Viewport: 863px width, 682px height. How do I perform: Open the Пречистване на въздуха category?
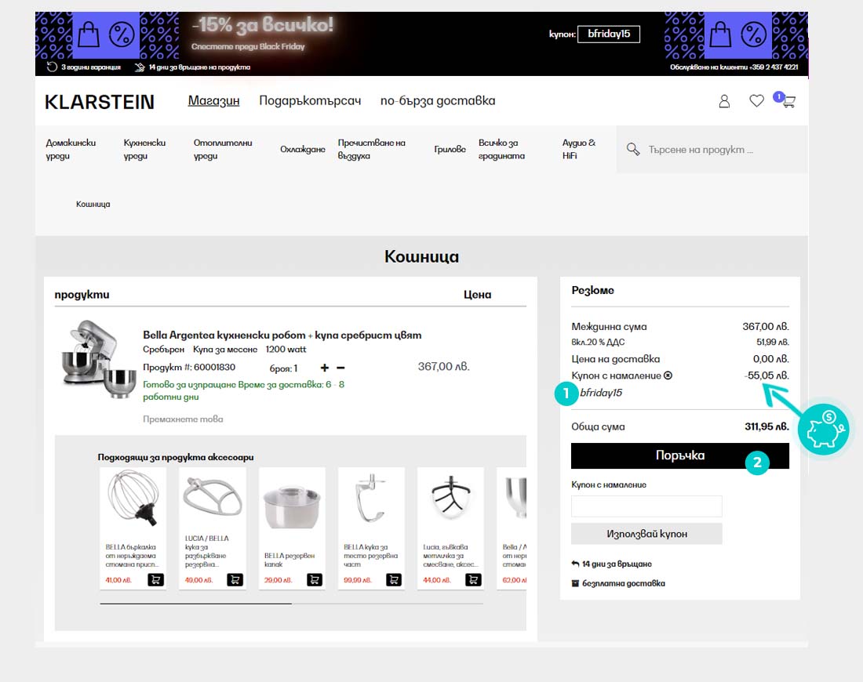372,149
